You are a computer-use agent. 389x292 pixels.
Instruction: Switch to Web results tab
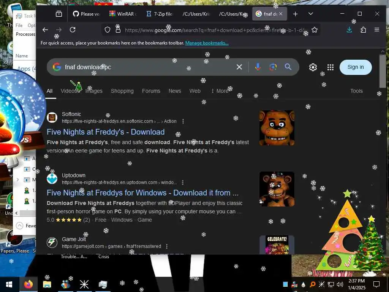[x=195, y=91]
